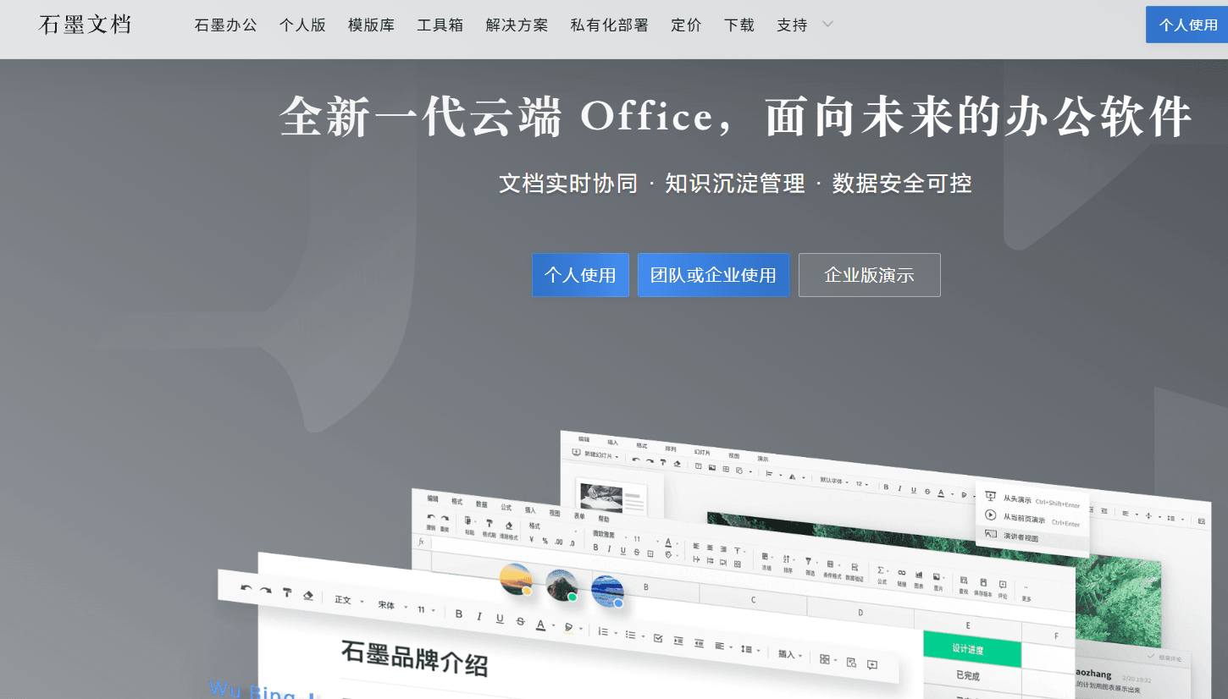Choose 团队或企业使用 button

point(713,275)
